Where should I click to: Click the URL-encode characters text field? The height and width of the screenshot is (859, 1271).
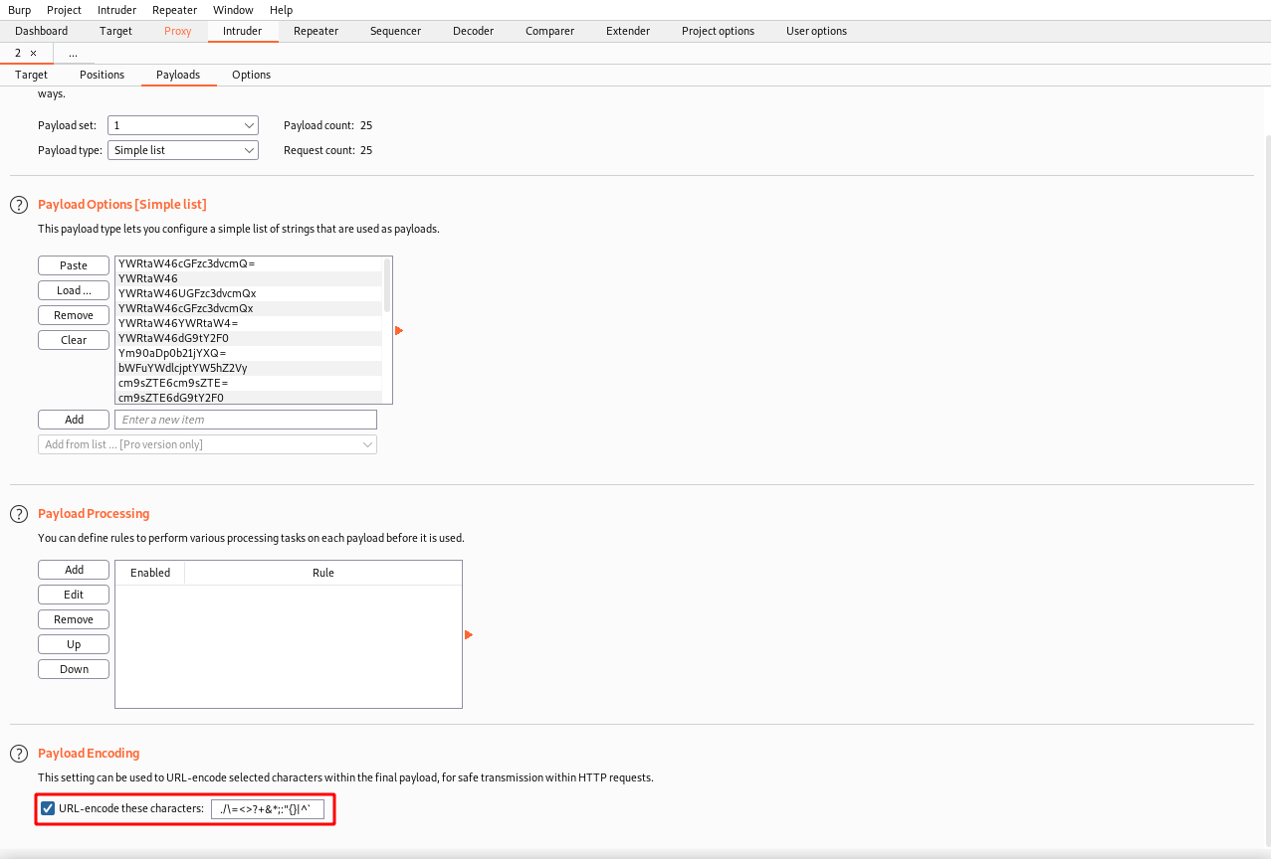(x=268, y=808)
